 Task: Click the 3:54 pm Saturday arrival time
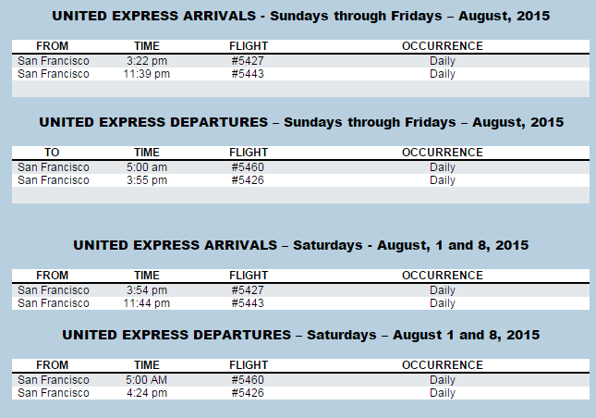click(147, 290)
